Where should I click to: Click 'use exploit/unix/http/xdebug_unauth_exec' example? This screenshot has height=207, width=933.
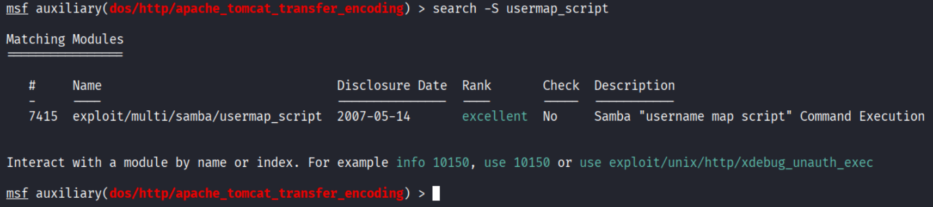pos(726,162)
